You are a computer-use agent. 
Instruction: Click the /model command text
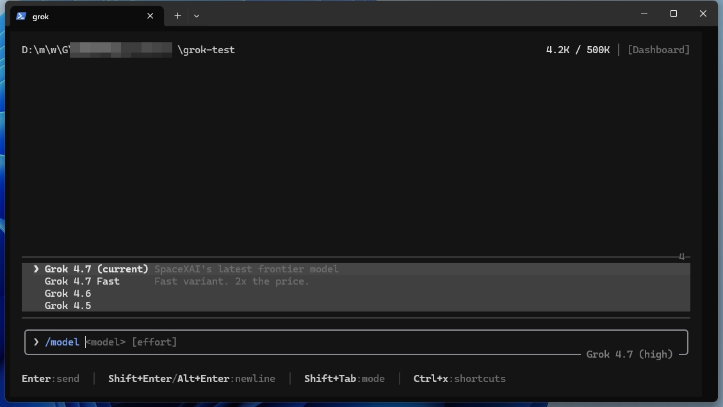click(61, 342)
